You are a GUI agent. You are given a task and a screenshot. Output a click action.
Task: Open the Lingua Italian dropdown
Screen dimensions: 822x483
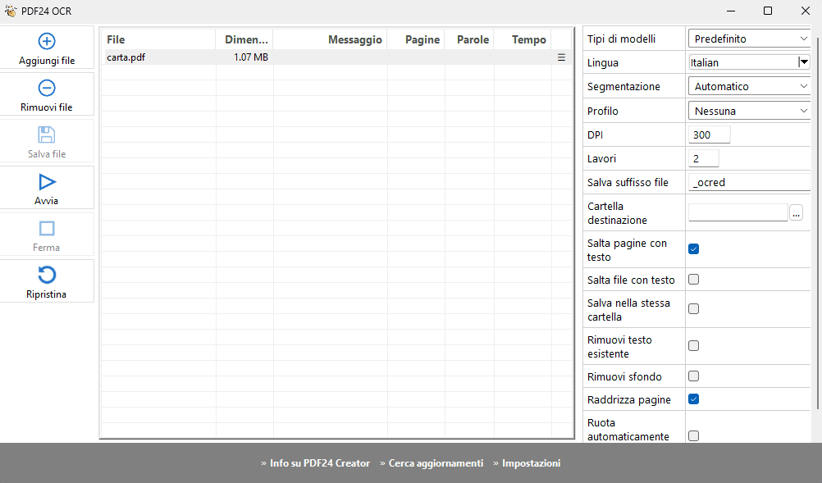click(749, 62)
